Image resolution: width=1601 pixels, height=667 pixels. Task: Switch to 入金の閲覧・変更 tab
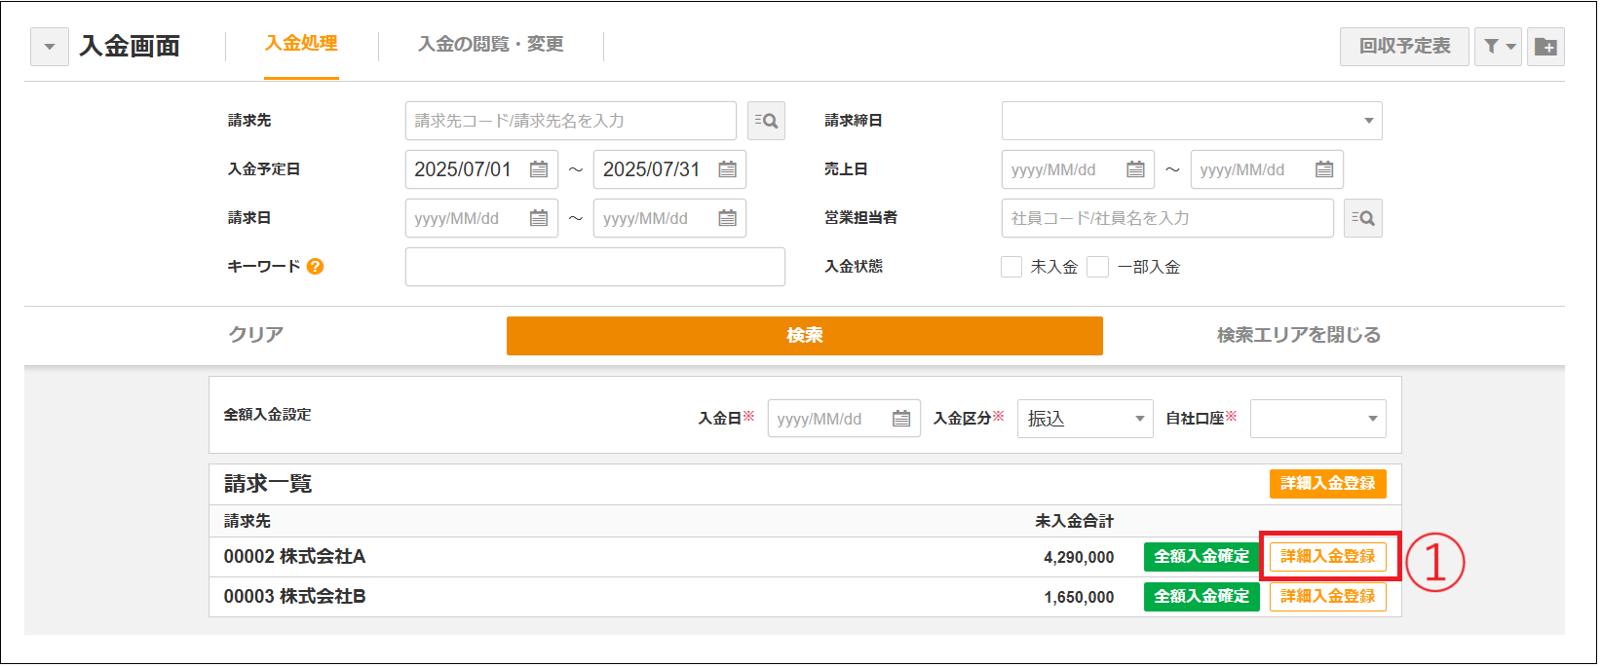pos(490,45)
